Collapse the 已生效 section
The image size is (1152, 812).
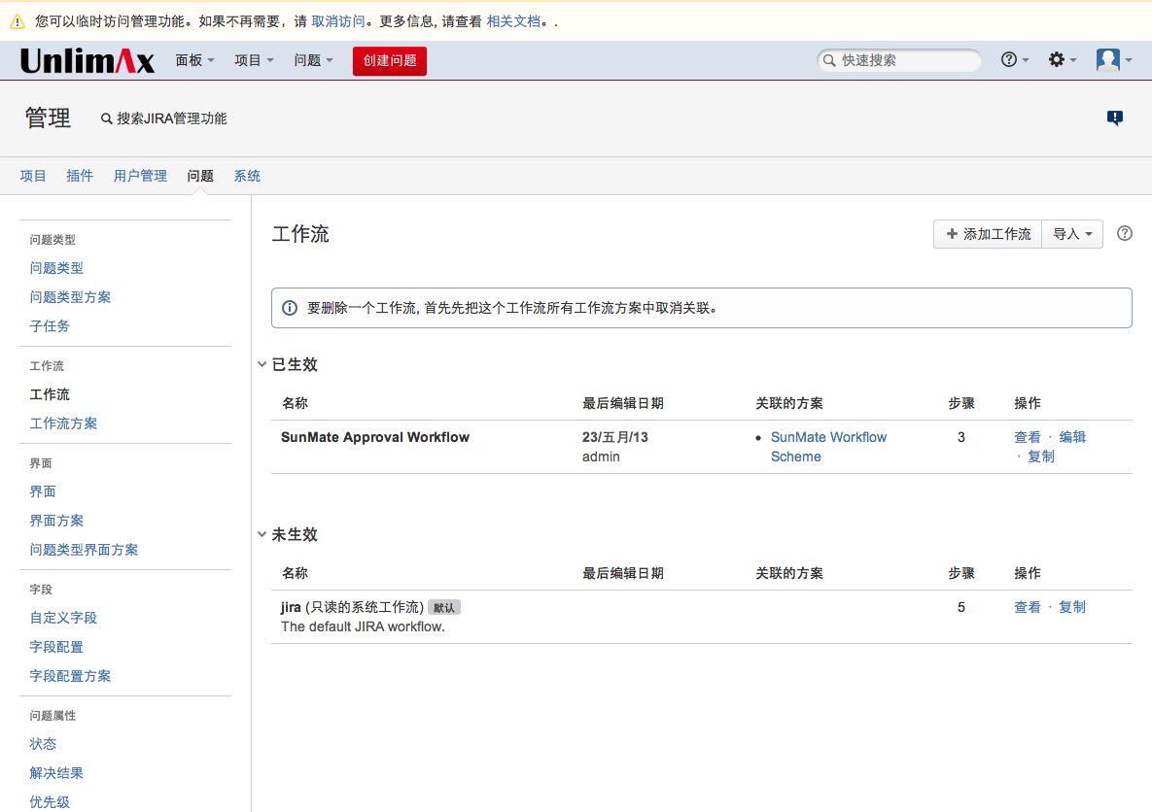[262, 365]
